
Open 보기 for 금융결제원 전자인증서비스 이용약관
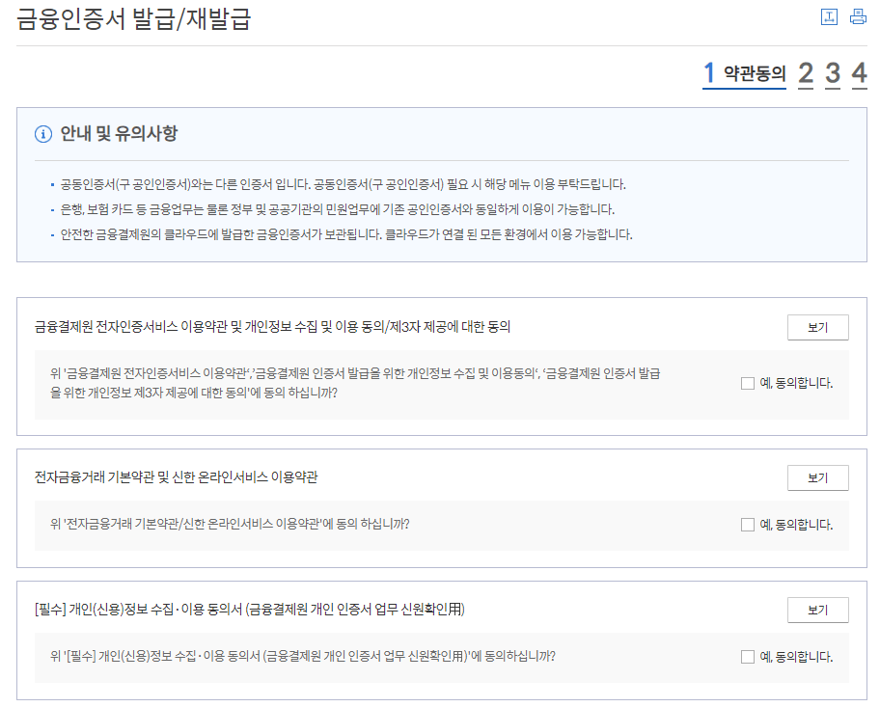pyautogui.click(x=816, y=327)
